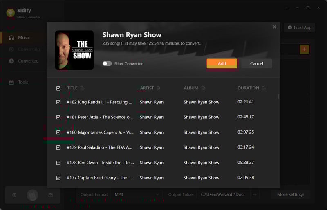Click the Converting sidebar icon
The image size is (327, 210).
pyautogui.click(x=11, y=49)
